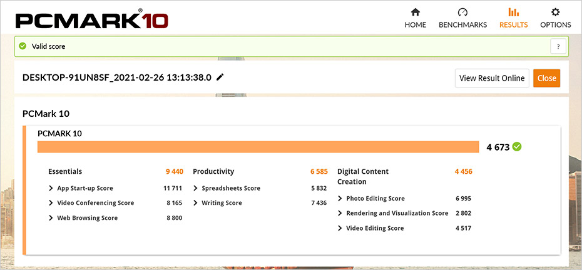The height and width of the screenshot is (270, 582).
Task: Click the orange PCMark 10 score bar
Action: click(258, 147)
